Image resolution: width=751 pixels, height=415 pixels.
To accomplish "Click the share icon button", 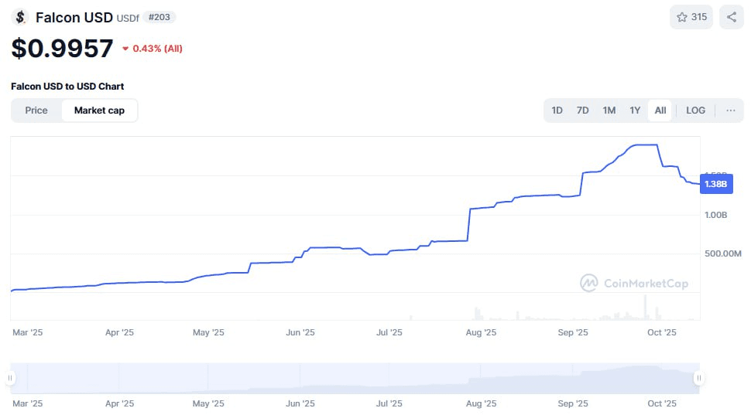I will 731,17.
